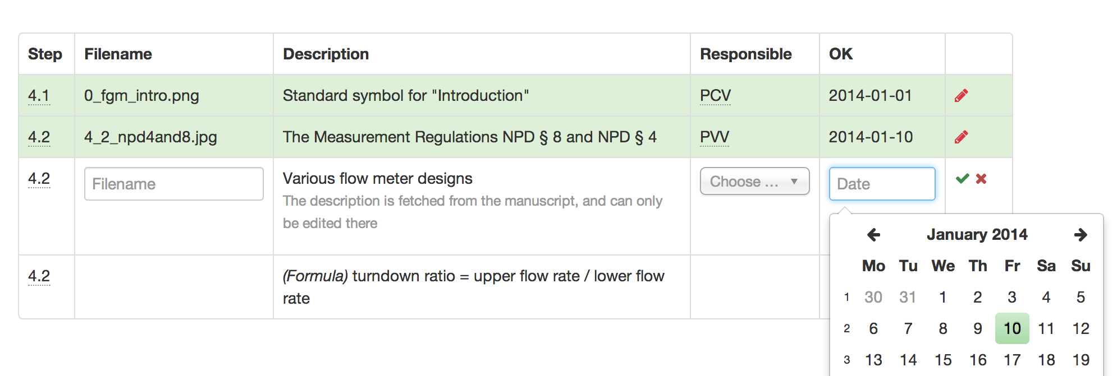This screenshot has width=1117, height=376.
Task: Confirm the edit with green checkmark
Action: point(962,179)
